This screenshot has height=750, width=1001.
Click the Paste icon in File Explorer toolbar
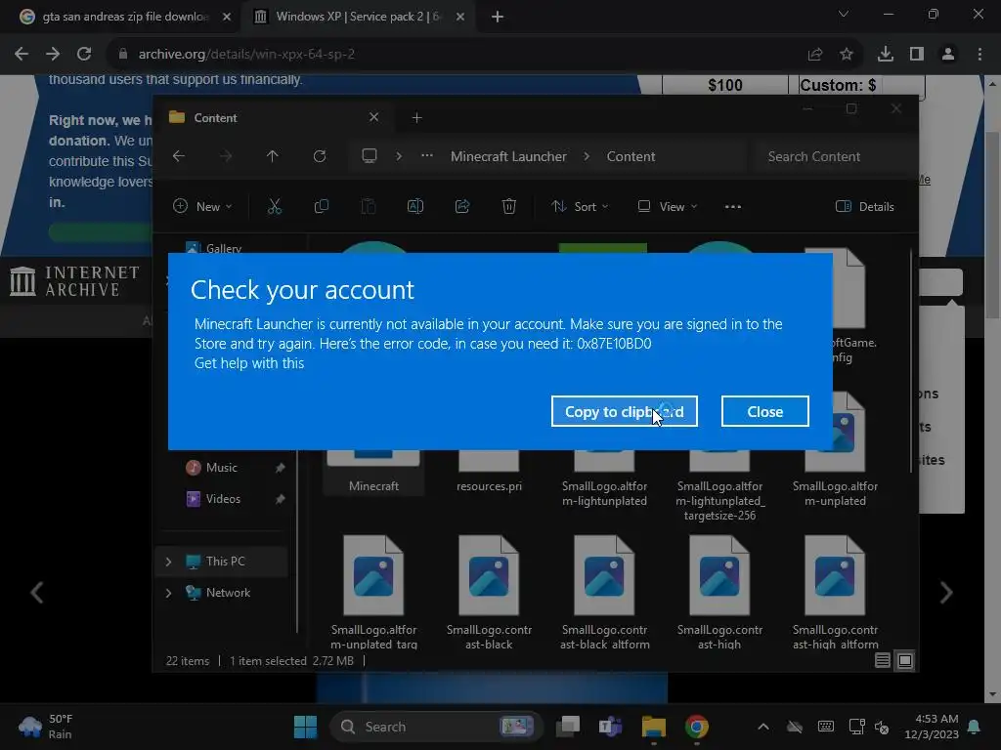tap(369, 207)
